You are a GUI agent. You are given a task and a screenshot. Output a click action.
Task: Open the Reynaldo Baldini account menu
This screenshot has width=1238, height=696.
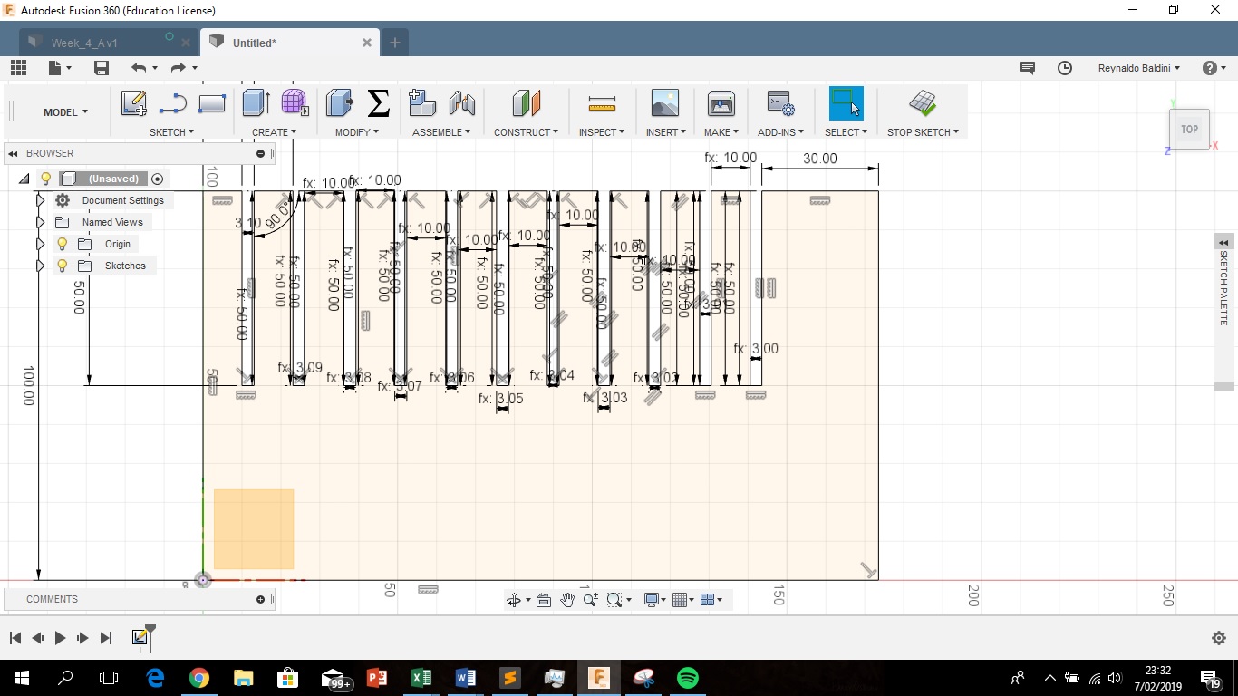point(1139,68)
